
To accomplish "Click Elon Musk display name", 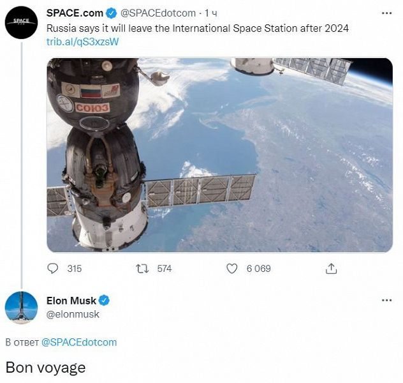I will tap(71, 301).
